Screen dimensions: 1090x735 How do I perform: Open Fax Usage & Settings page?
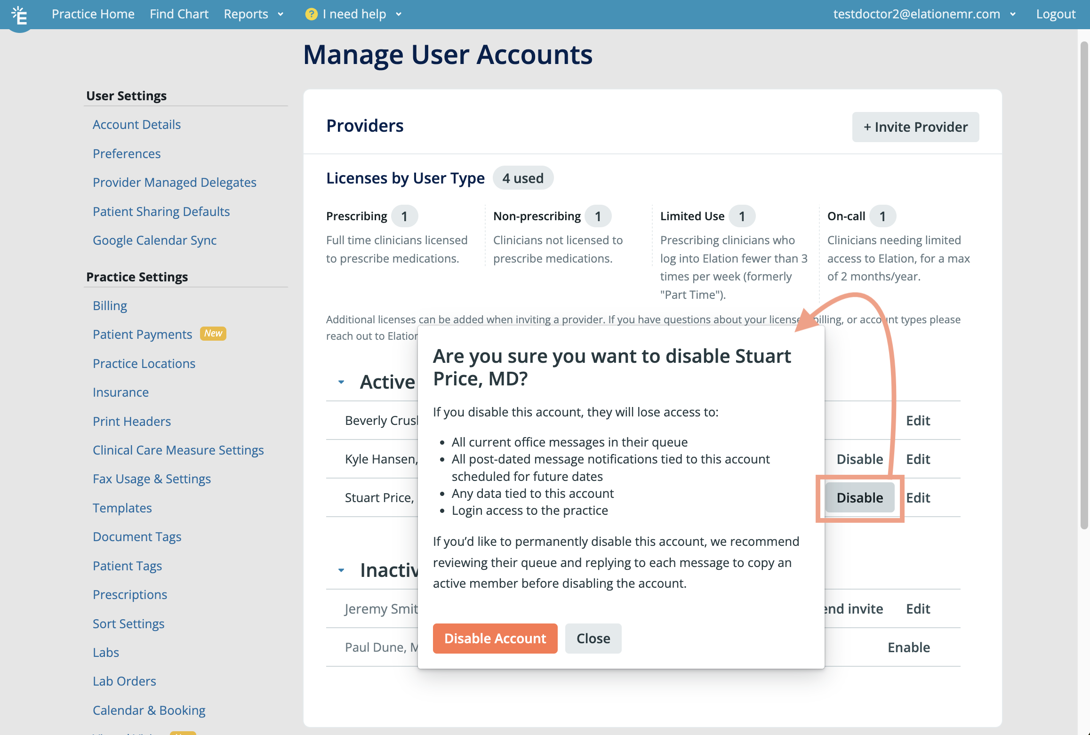coord(152,479)
